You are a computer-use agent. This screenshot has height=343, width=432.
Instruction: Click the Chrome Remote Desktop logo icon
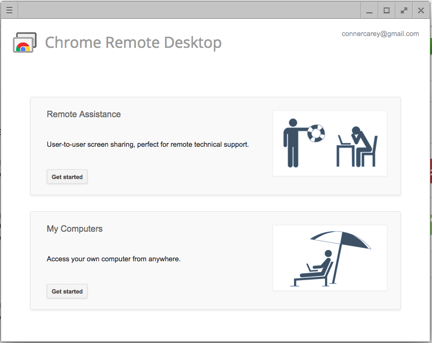(25, 42)
